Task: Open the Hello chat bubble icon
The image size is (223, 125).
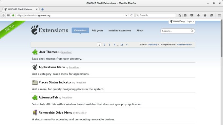Action: tap(212, 15)
